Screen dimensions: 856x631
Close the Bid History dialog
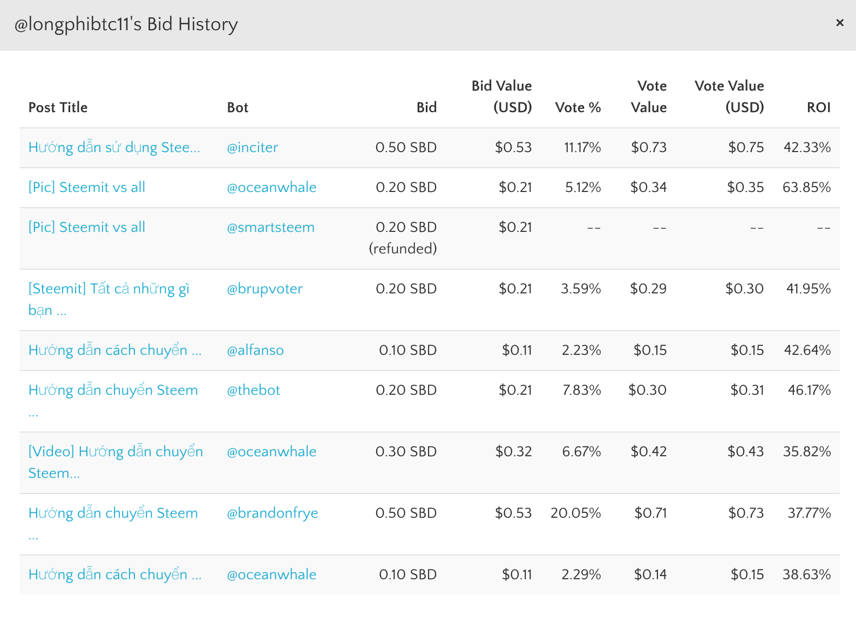coord(839,23)
